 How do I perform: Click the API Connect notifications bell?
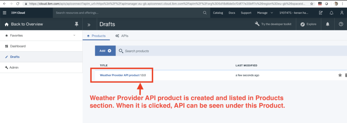coord(328,24)
